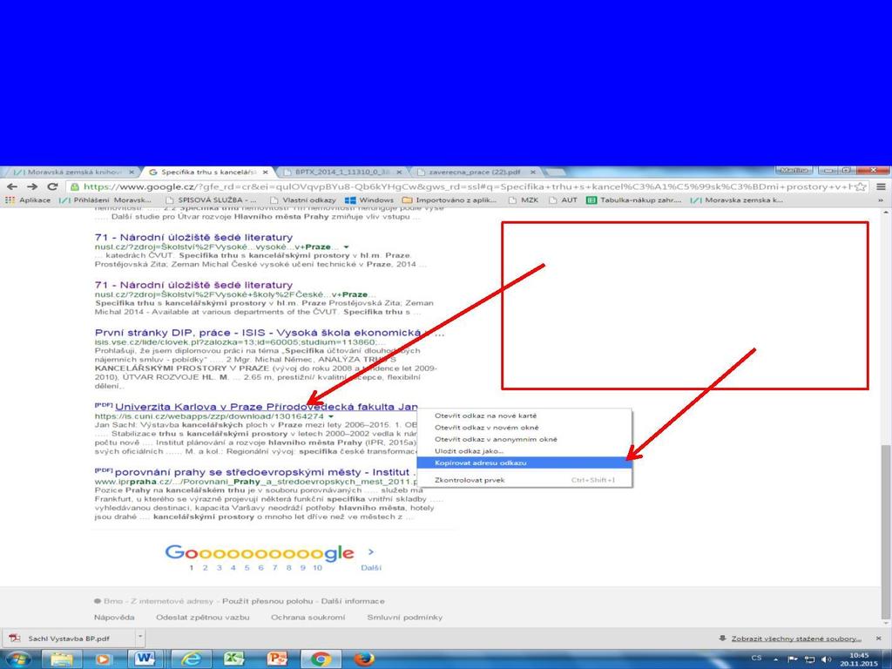The image size is (892, 669).
Task: Open the Vlastní odkazy bookmark
Action: [302, 200]
